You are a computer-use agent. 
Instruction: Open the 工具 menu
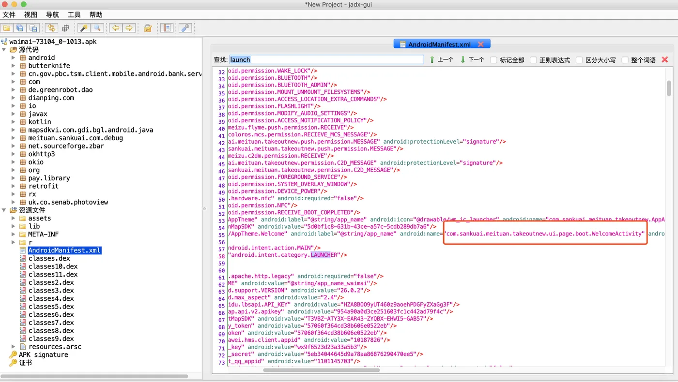(74, 15)
